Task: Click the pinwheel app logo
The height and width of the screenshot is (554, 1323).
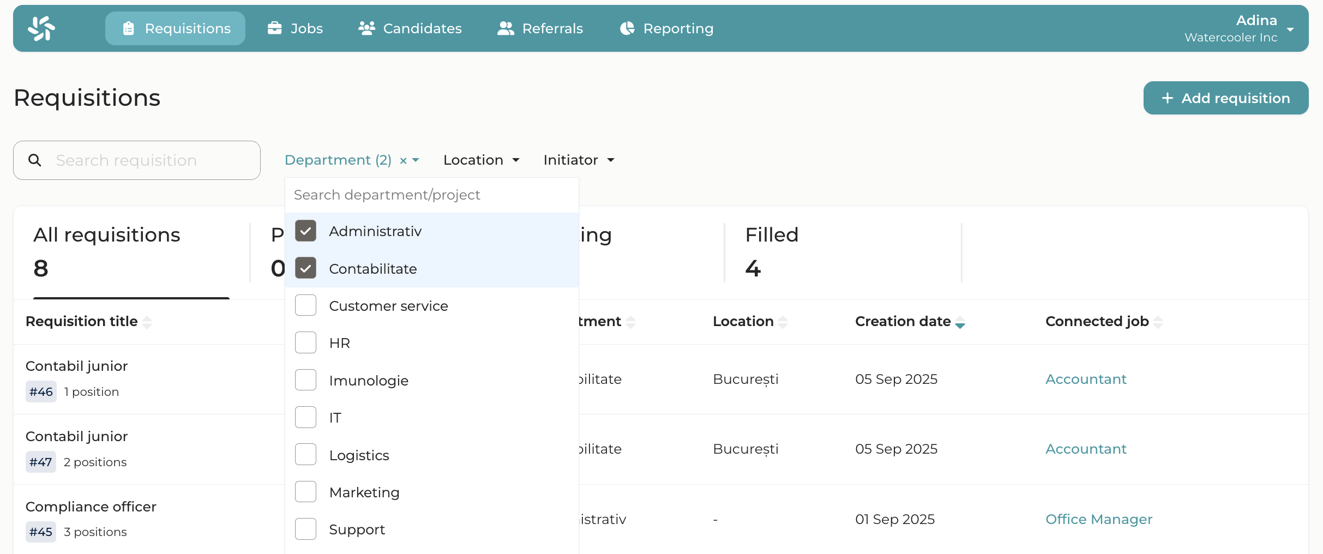Action: point(41,28)
